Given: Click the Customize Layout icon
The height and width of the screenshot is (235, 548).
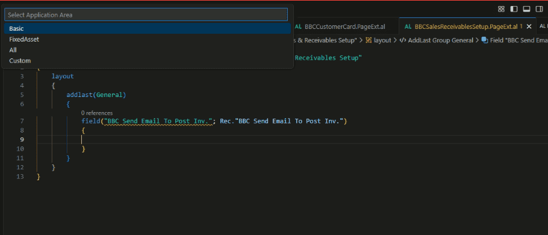Looking at the screenshot, I should (501, 9).
